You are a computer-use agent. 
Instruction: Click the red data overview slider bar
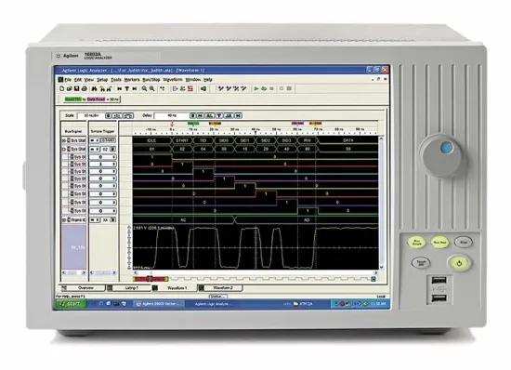pyautogui.click(x=151, y=279)
